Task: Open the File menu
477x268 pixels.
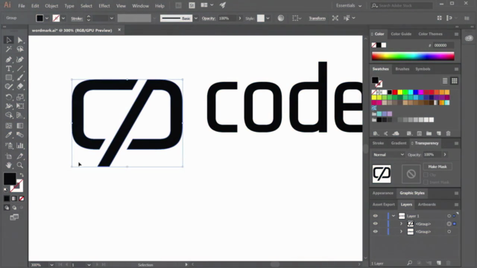Action: click(22, 6)
